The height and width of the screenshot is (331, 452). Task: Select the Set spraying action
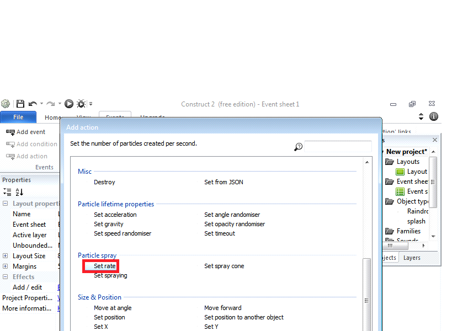tap(110, 275)
